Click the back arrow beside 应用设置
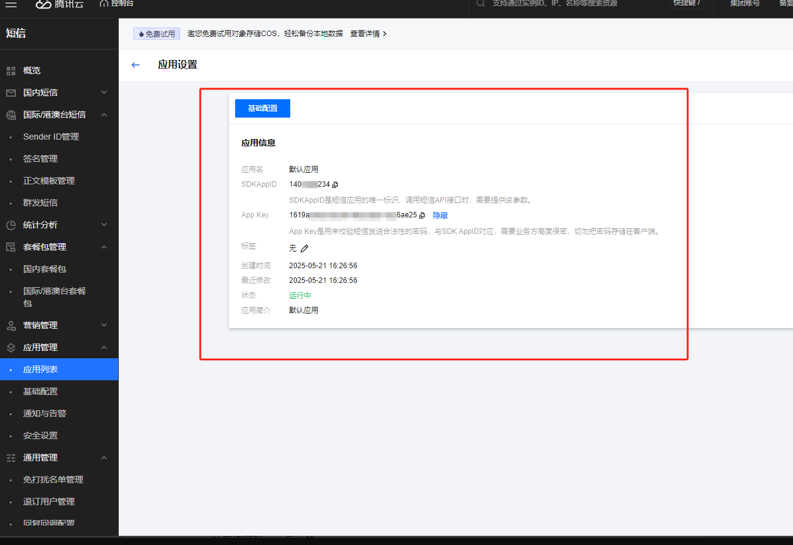 tap(136, 65)
